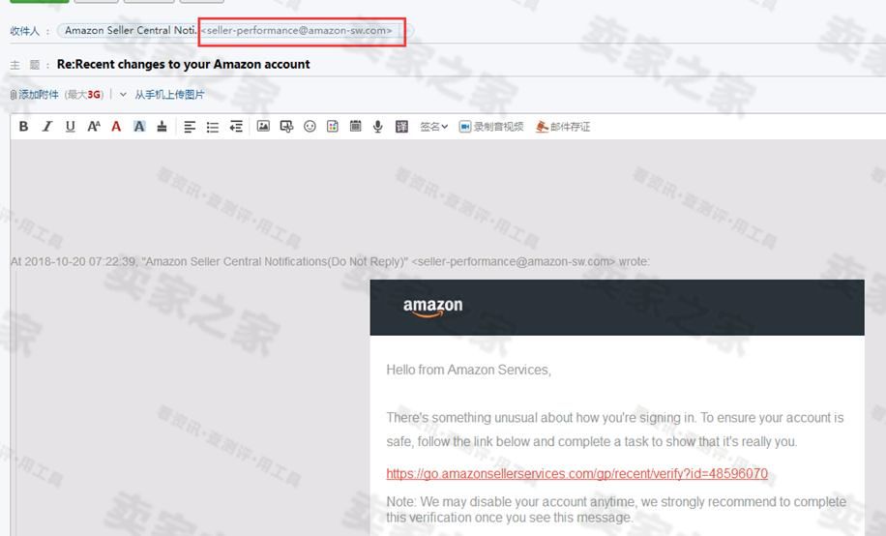Expand the attachment options arrow

(x=123, y=95)
